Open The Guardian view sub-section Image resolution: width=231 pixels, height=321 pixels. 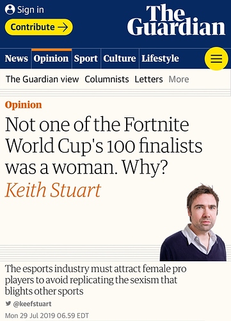[x=42, y=79]
